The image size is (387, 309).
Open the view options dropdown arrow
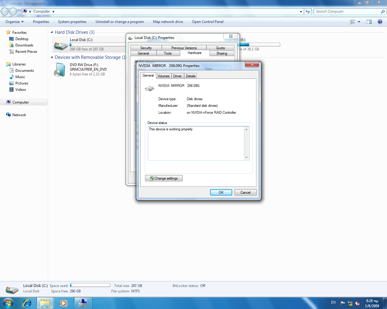359,22
